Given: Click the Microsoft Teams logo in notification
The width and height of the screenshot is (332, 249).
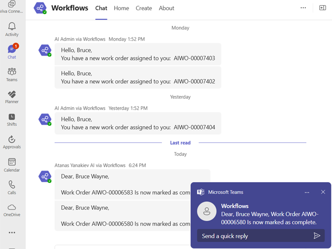Looking at the screenshot, I should [x=201, y=192].
